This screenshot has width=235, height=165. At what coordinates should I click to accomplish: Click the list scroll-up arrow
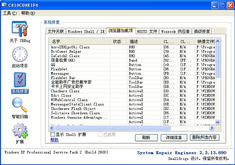(218, 41)
